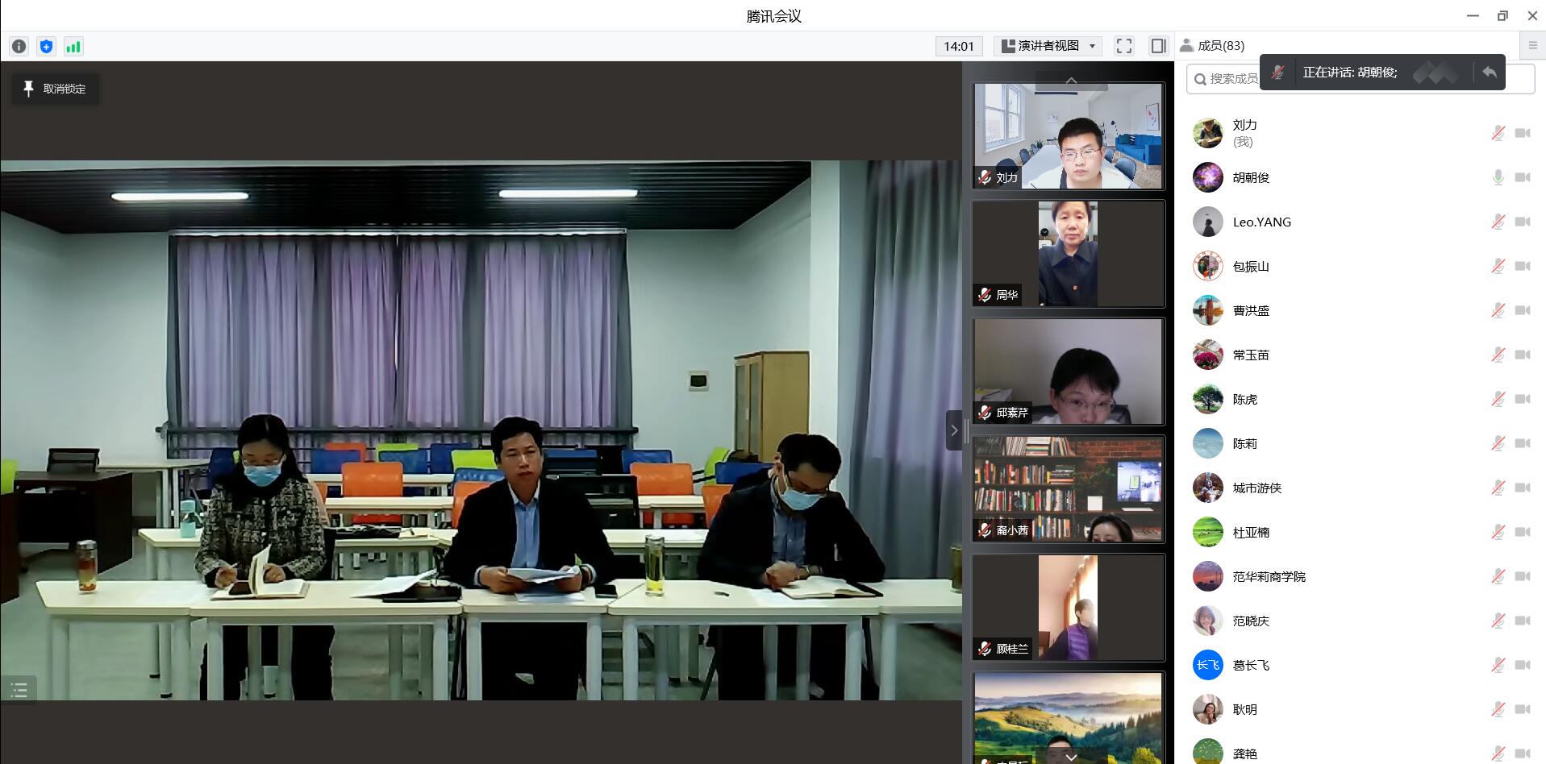Open the list icon at video bottom-left

point(19,690)
